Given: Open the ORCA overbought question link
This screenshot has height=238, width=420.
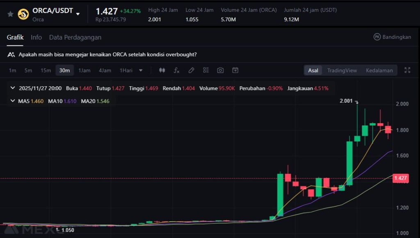Looking at the screenshot, I should [x=107, y=54].
